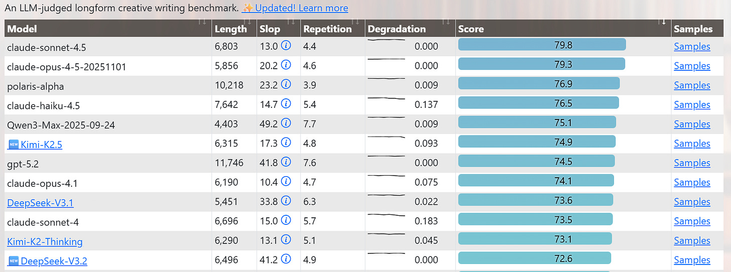Click the 79.8 score bar
This screenshot has height=272, width=731.
[542, 45]
